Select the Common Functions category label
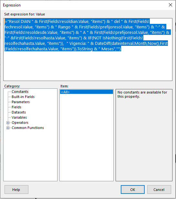 pos(28,128)
